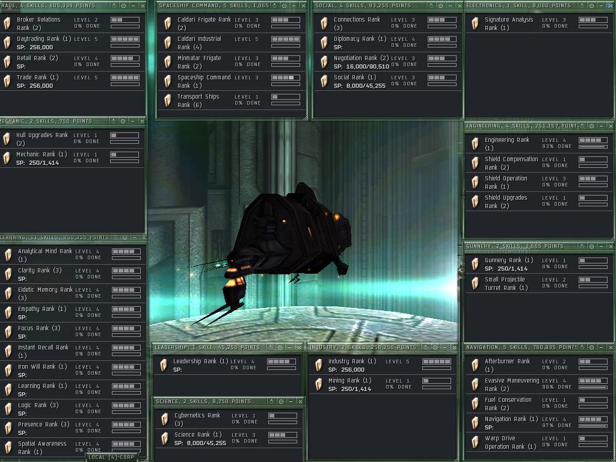Image resolution: width=616 pixels, height=462 pixels.
Task: Toggle the circle pin in Navigation window header
Action: (x=592, y=347)
